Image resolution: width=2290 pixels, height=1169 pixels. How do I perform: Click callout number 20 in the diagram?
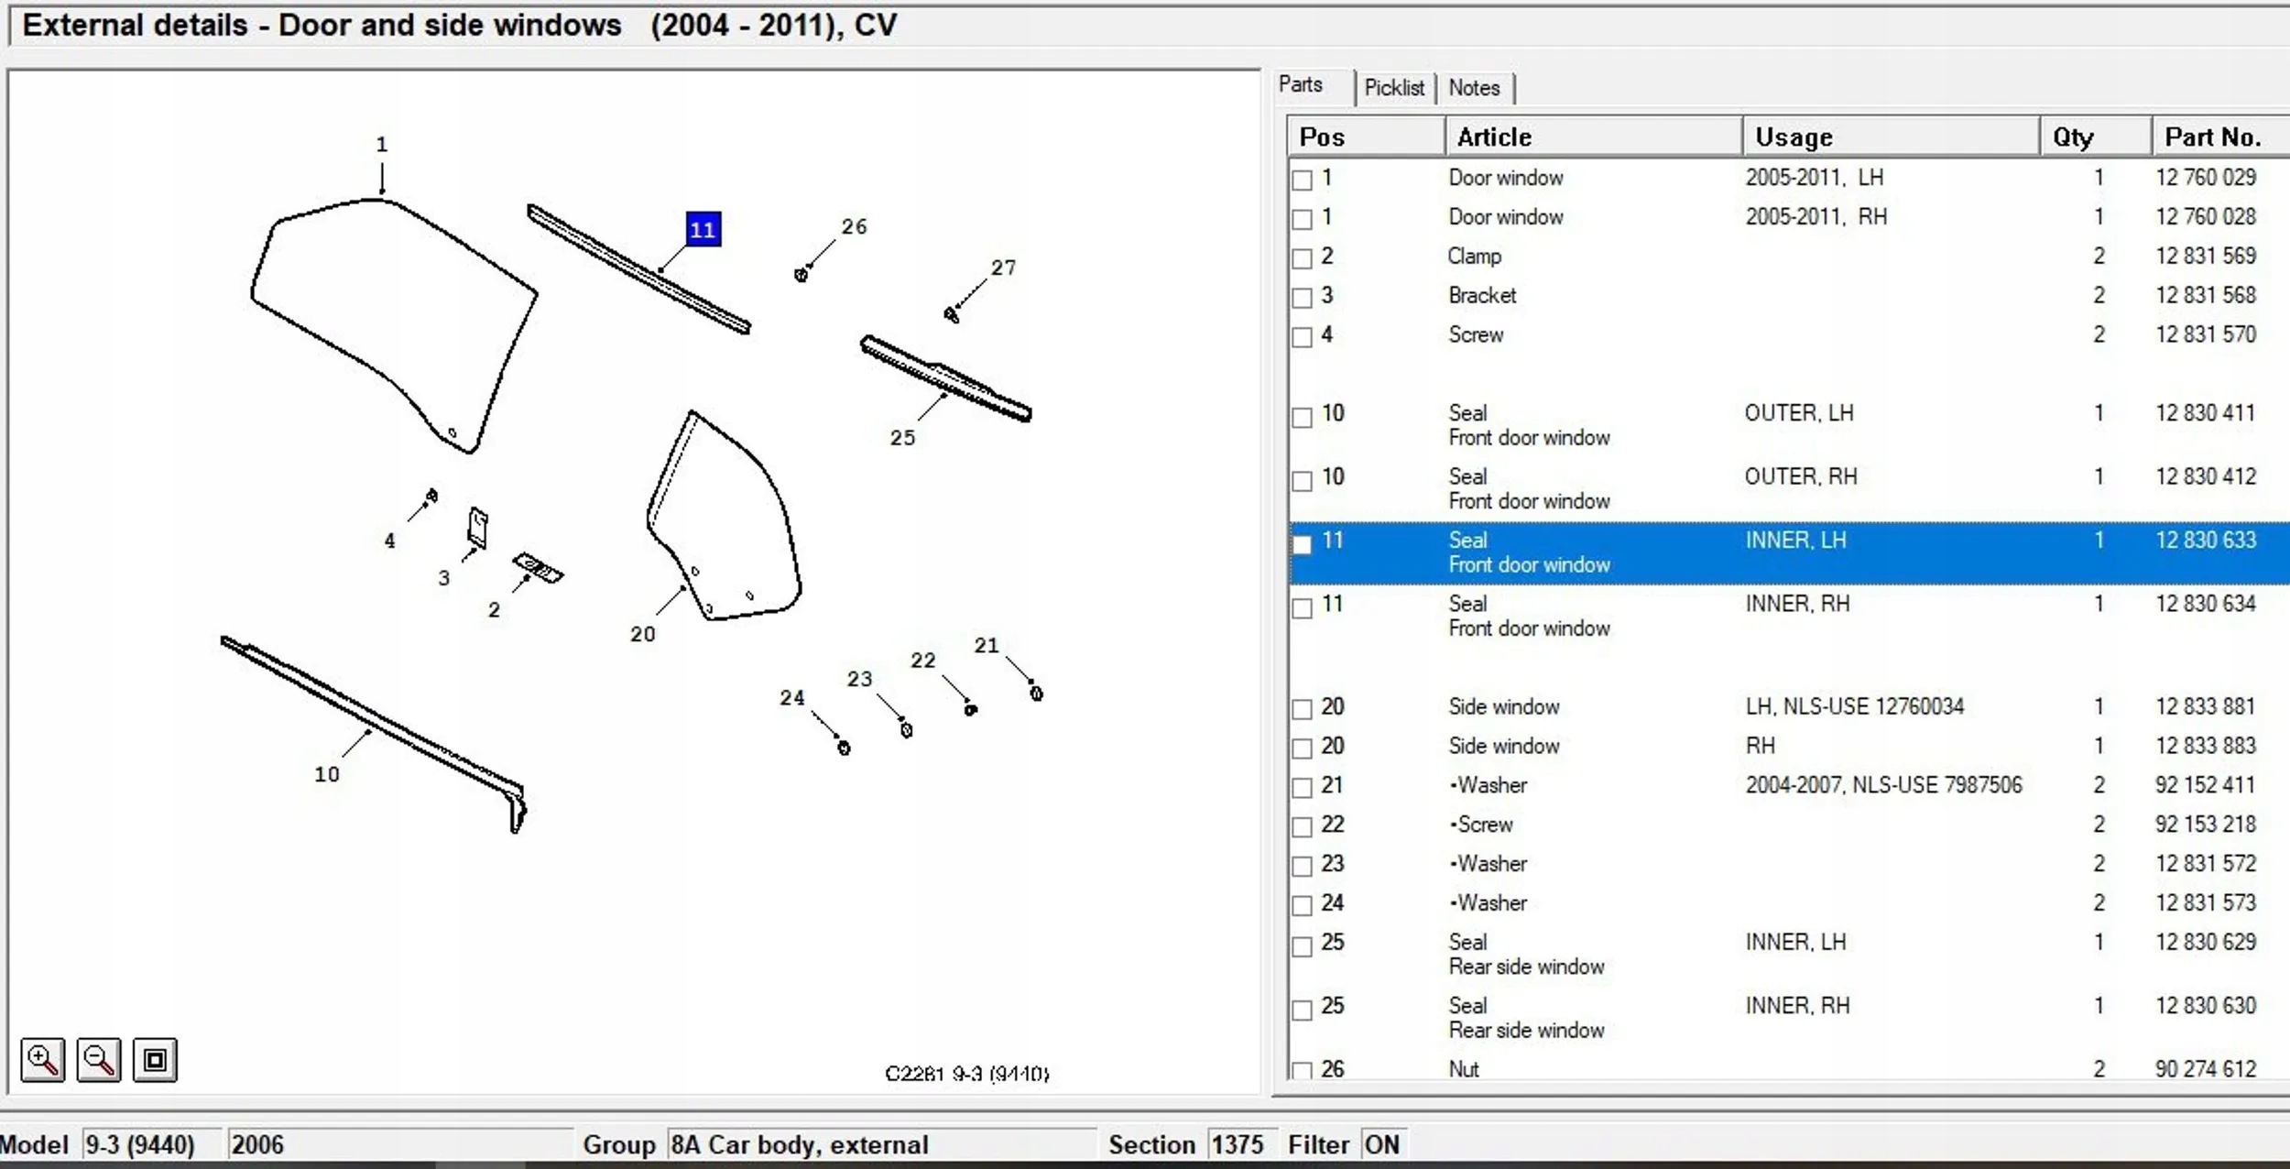click(643, 634)
